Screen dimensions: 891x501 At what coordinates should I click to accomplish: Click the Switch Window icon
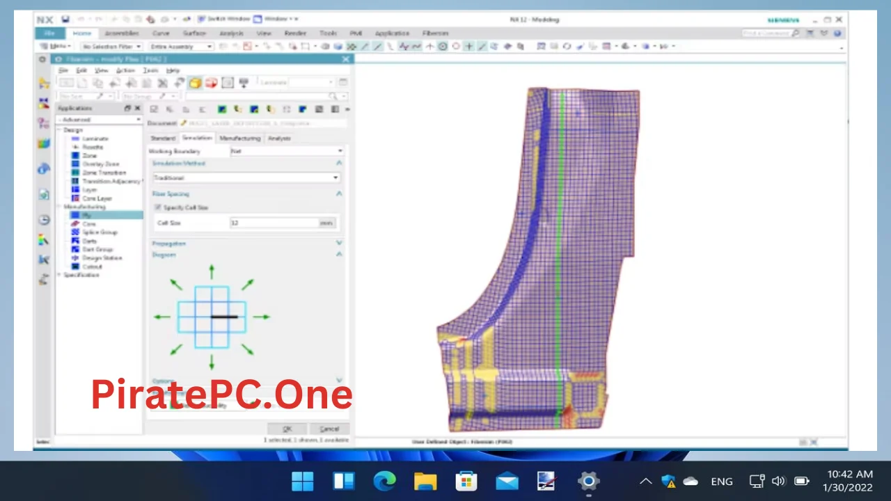click(x=201, y=19)
